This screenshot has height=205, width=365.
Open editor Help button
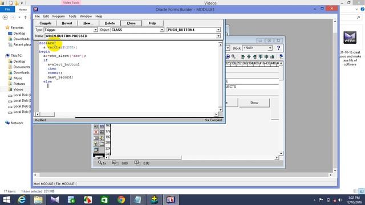coord(152,23)
